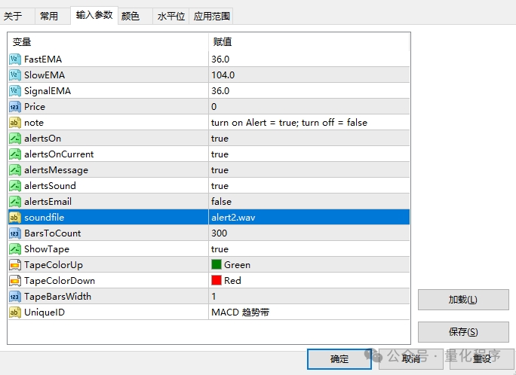Click the SignalEMA variable type icon
The height and width of the screenshot is (375, 516).
point(15,90)
